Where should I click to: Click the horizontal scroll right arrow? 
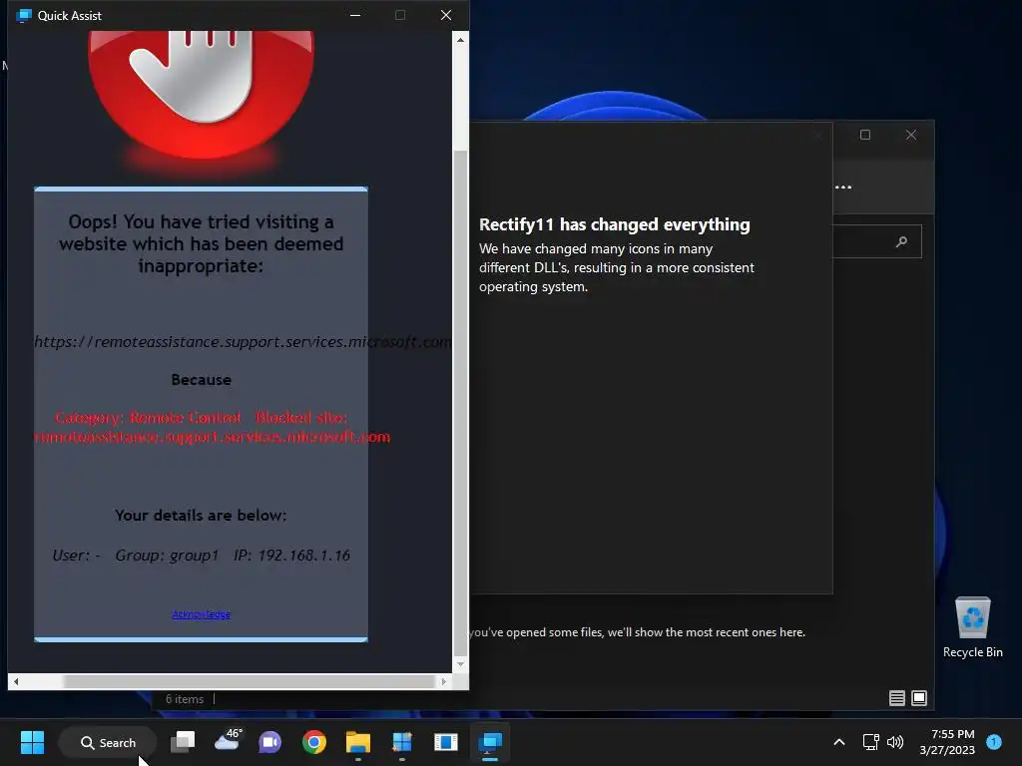[x=444, y=682]
